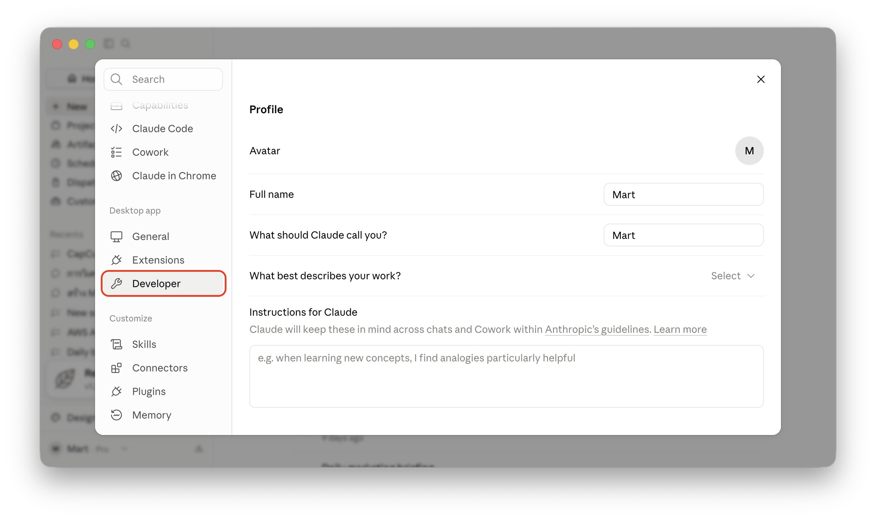Focus the settings Search field
The image size is (876, 520).
point(163,79)
